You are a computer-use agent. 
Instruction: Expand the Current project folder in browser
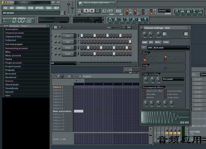click(14, 44)
